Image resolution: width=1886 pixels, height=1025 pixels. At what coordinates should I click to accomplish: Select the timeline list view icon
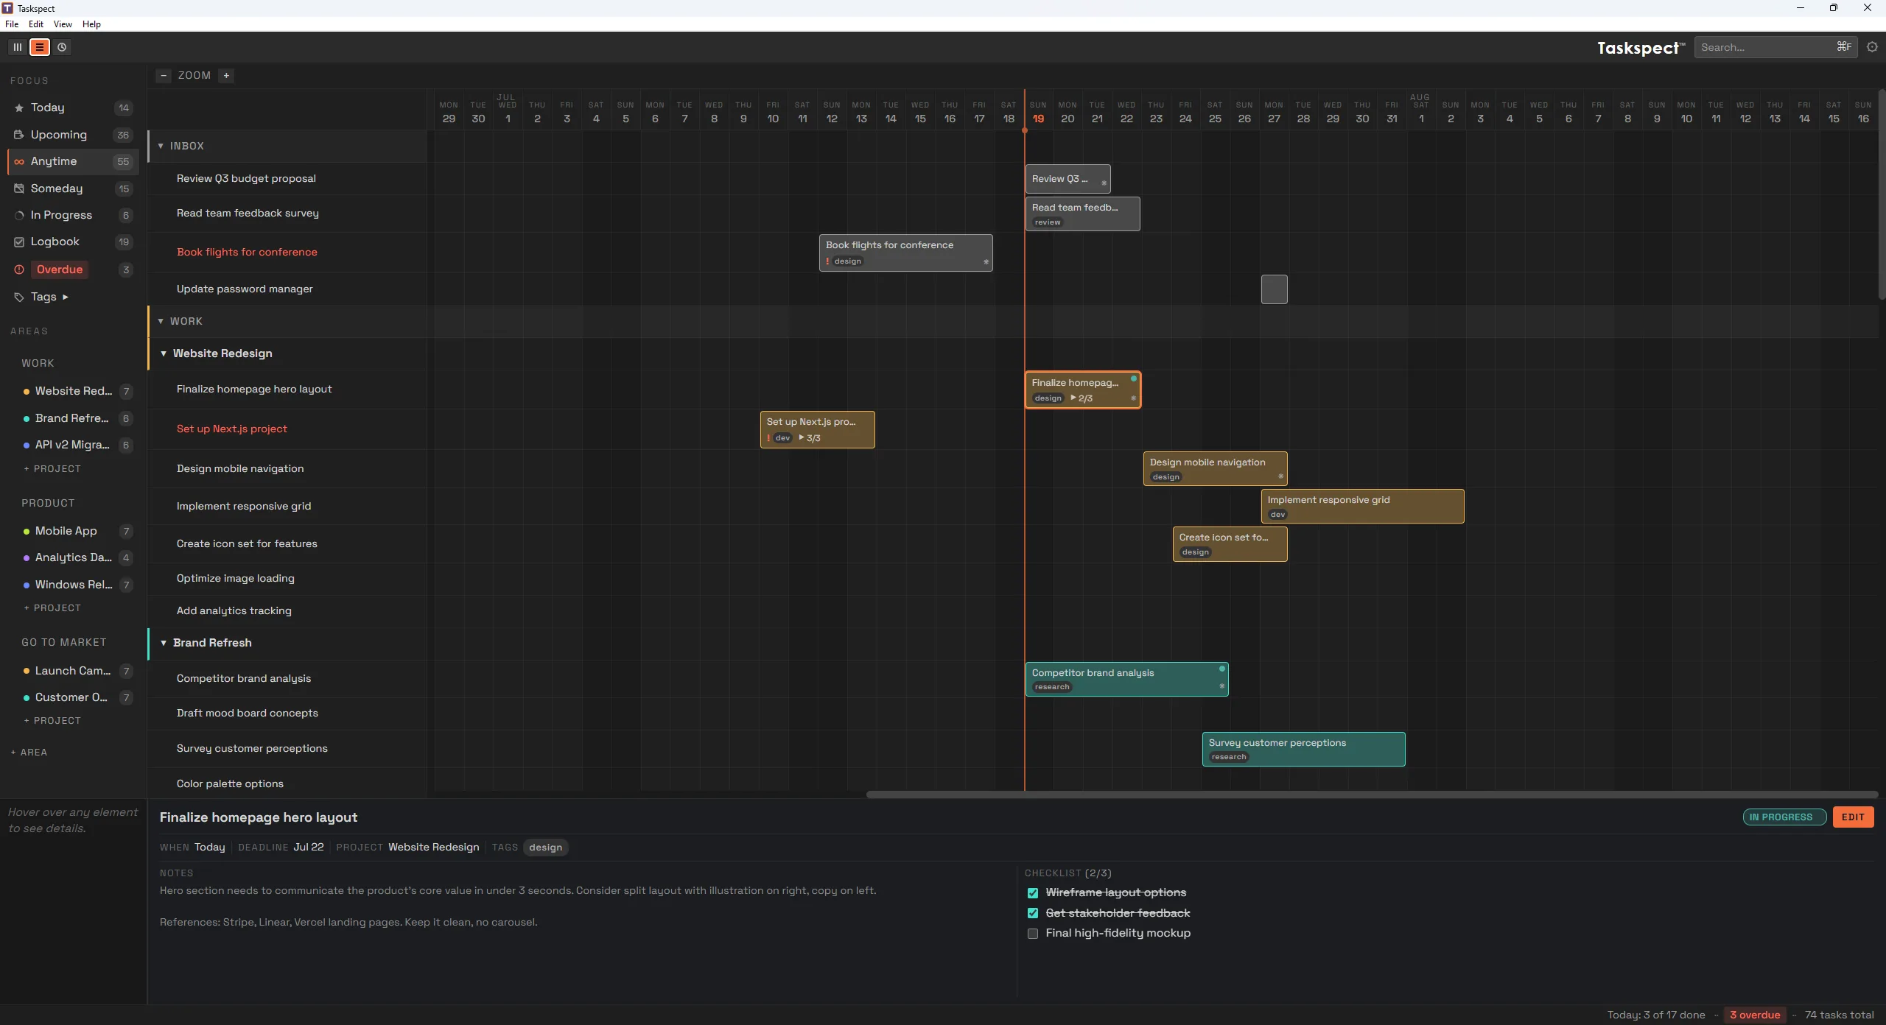40,47
